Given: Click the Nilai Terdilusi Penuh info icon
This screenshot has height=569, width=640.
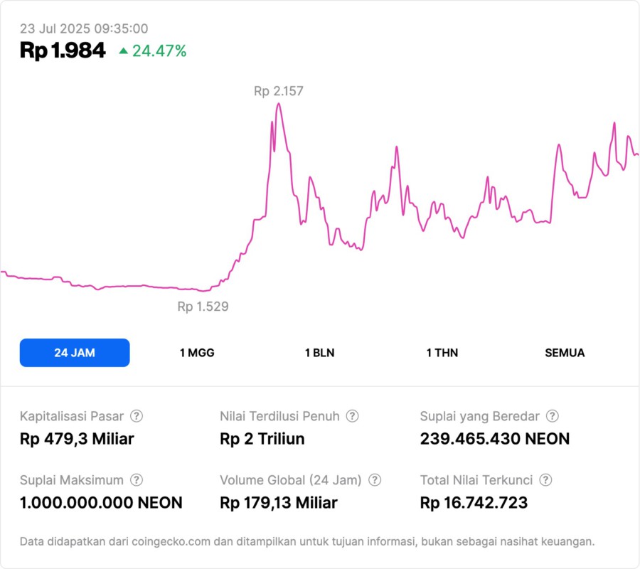Looking at the screenshot, I should click(352, 416).
